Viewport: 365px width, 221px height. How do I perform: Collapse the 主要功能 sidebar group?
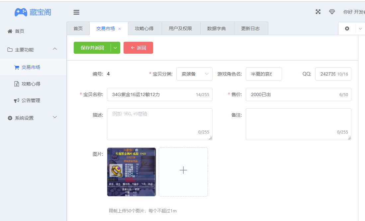(x=33, y=50)
